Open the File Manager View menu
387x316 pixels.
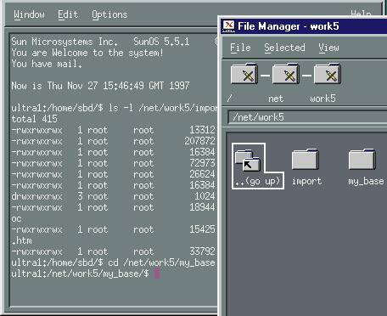(x=328, y=48)
